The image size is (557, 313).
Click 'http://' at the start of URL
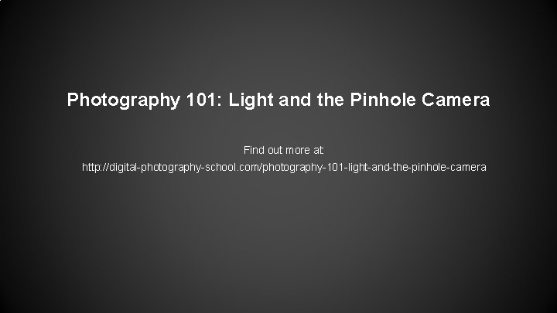point(95,167)
